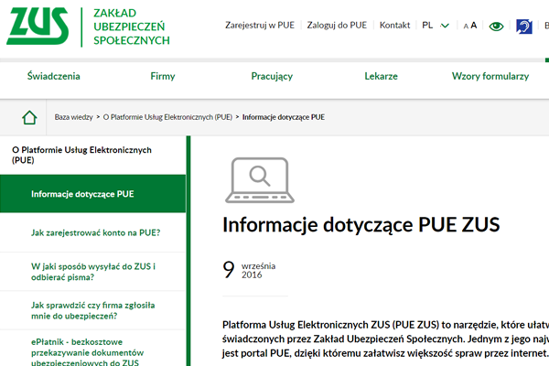
Task: Go to Baza wiedzy breadcrumb
Action: (x=73, y=117)
